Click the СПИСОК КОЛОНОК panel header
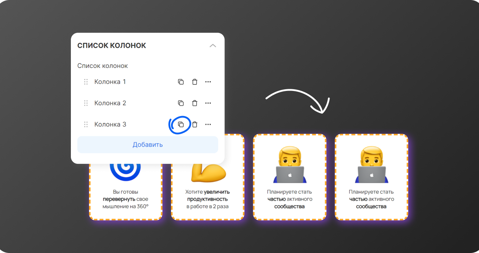Image resolution: width=479 pixels, height=253 pixels. [112, 46]
